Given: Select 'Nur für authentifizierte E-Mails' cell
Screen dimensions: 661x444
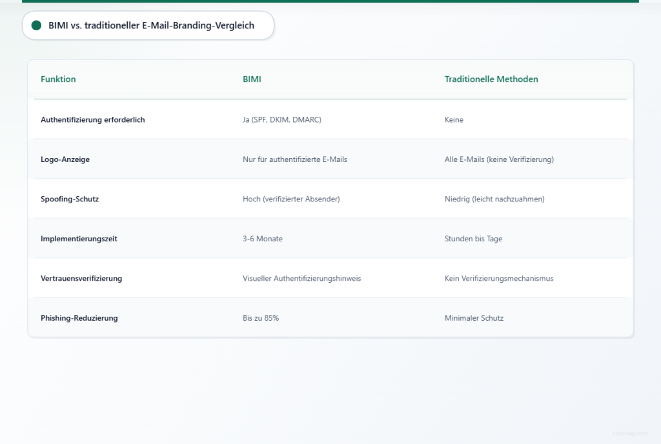Looking at the screenshot, I should [x=294, y=159].
